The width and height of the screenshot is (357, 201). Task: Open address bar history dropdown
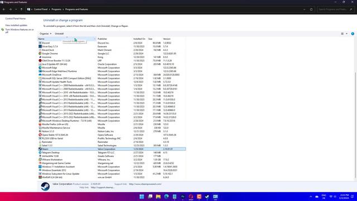click(305, 9)
